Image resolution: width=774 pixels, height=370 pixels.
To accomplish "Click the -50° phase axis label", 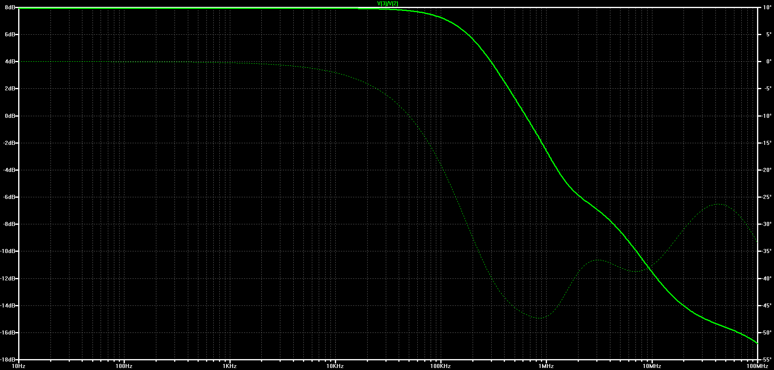I will click(x=767, y=332).
